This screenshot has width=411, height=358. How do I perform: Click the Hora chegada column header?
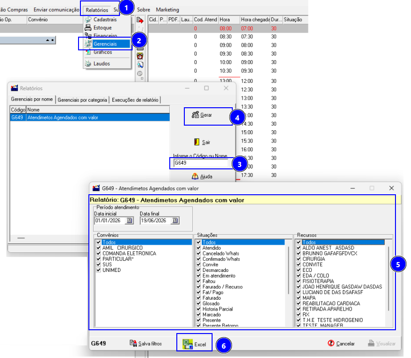pos(255,19)
